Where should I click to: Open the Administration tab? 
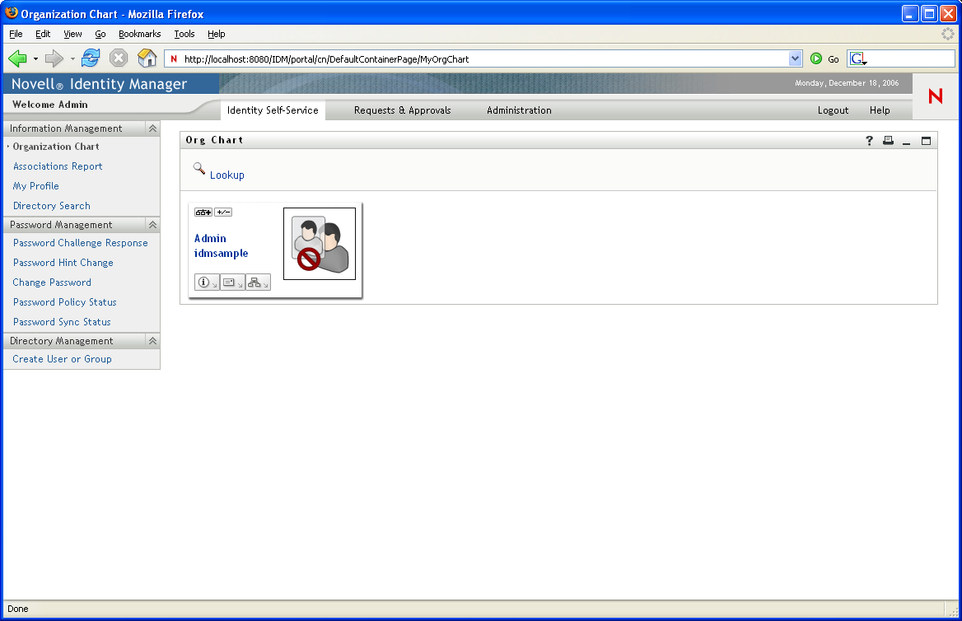click(519, 110)
